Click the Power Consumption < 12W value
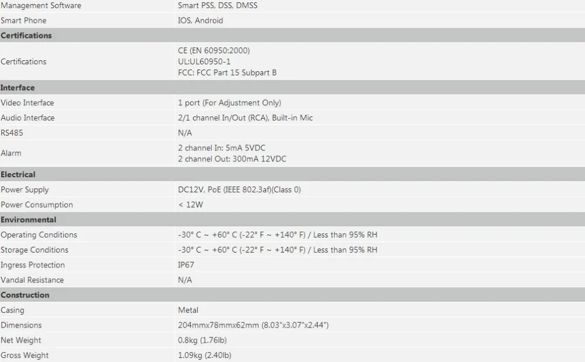 point(190,205)
